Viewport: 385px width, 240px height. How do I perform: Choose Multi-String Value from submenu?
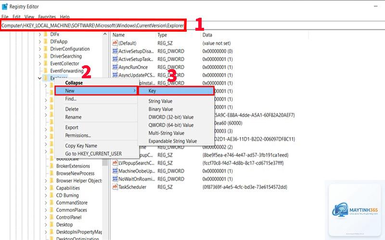[176, 133]
